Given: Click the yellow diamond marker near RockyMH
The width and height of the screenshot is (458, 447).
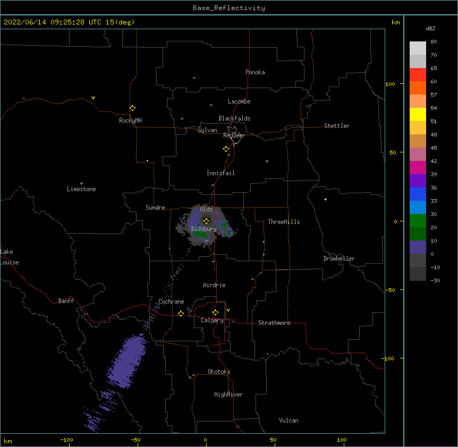Looking at the screenshot, I should [x=132, y=108].
